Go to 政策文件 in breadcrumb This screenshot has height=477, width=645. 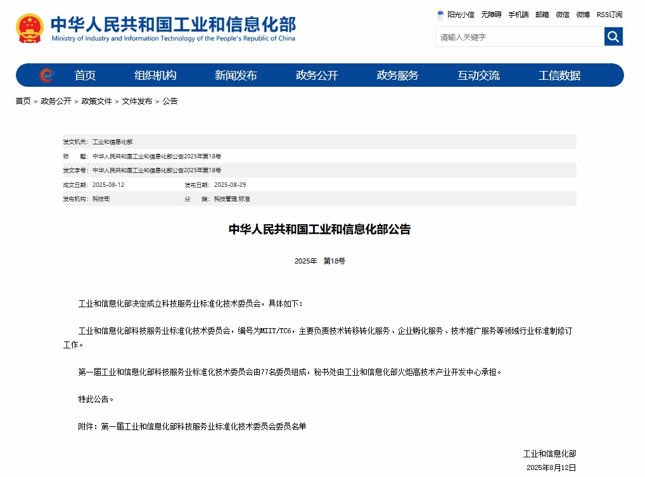pyautogui.click(x=97, y=101)
